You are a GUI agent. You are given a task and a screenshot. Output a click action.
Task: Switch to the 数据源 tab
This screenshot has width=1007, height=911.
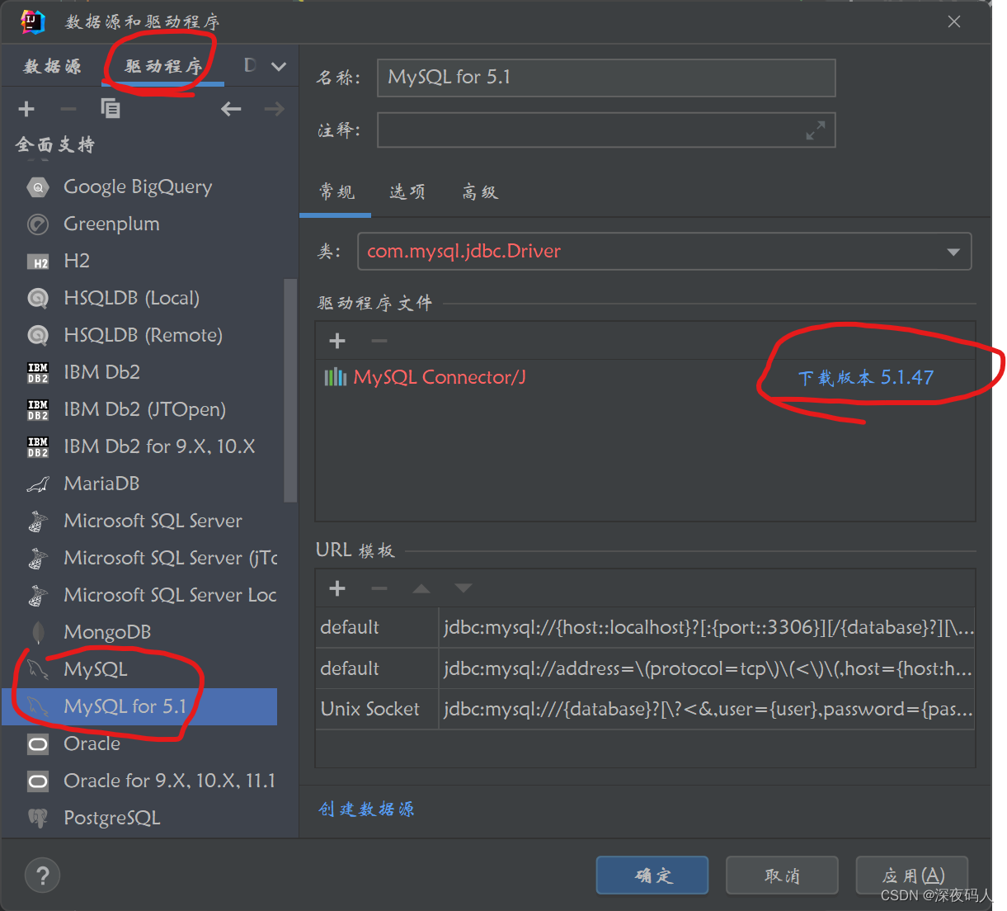click(53, 66)
